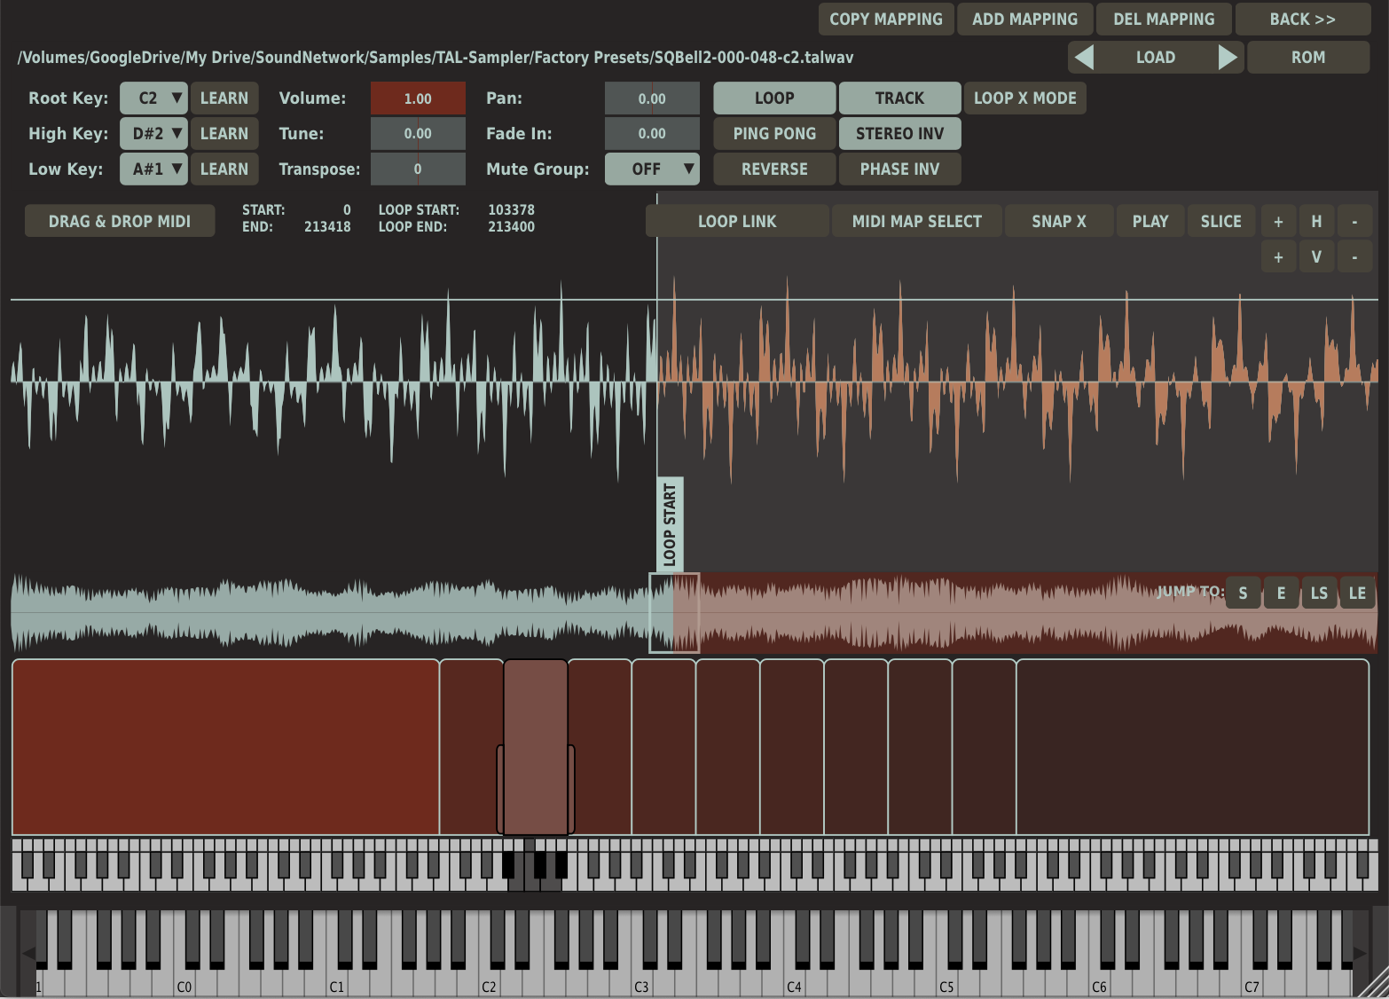Screen dimensions: 1389x999
Task: Open the Root Key dropdown
Action: click(x=153, y=98)
